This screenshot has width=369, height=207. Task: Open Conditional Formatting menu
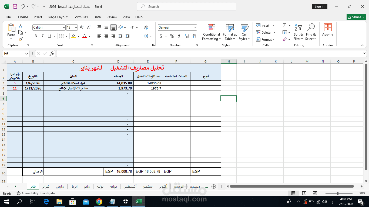pos(212,32)
